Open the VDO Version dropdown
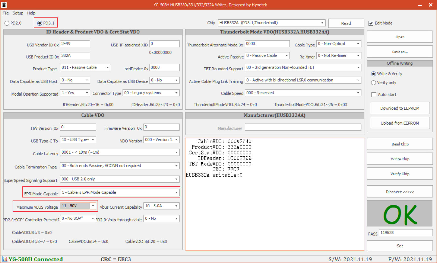 176,140
